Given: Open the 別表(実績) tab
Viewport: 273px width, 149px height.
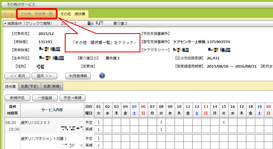Looking at the screenshot, I should pyautogui.click(x=52, y=87).
